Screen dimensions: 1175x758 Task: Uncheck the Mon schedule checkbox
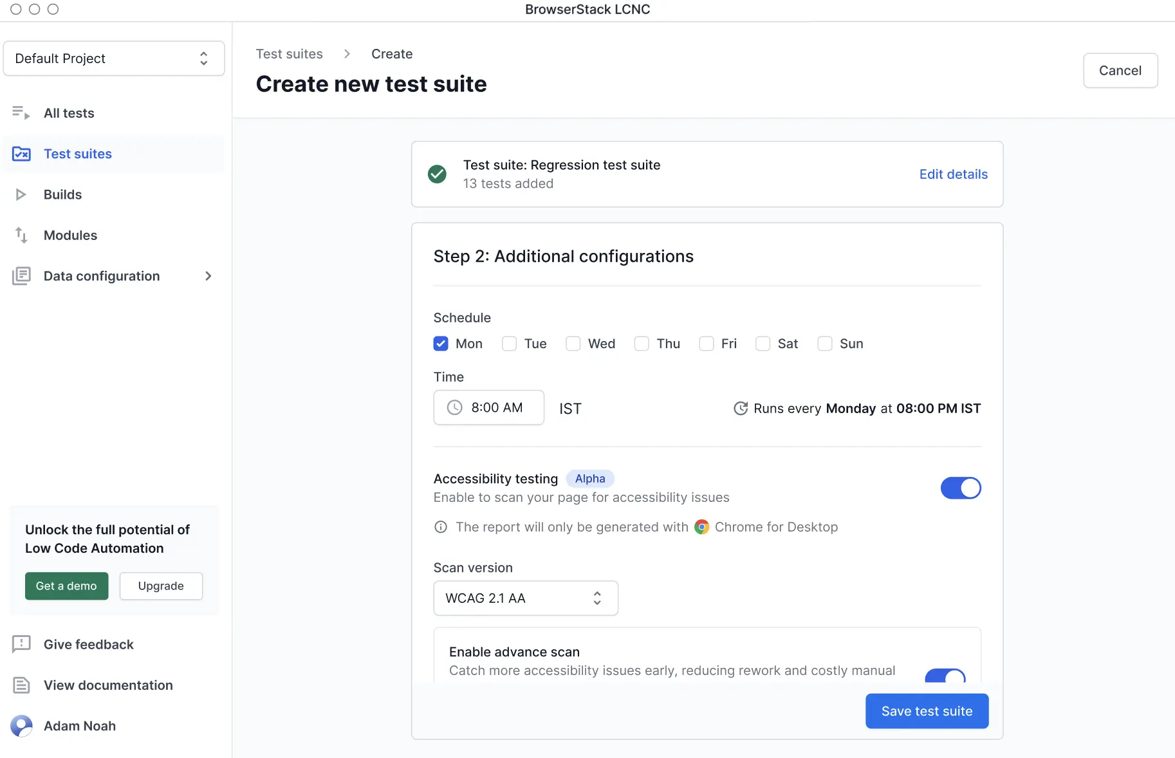pyautogui.click(x=441, y=344)
